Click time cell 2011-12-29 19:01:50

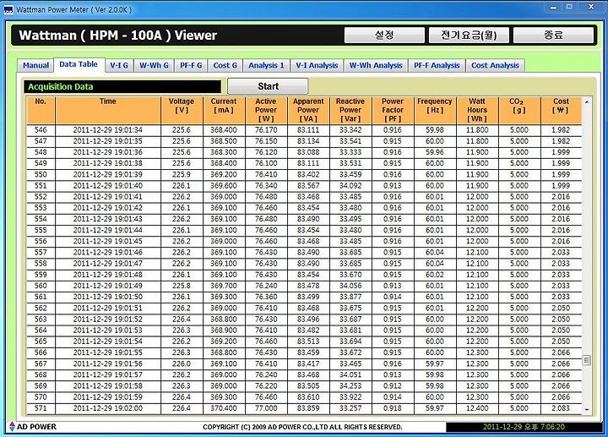[108, 298]
